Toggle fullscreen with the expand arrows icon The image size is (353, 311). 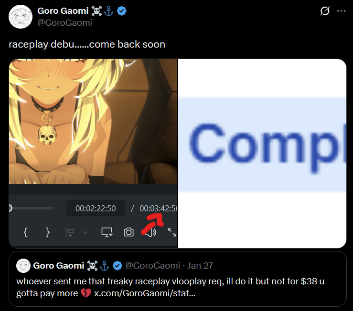[x=172, y=232]
